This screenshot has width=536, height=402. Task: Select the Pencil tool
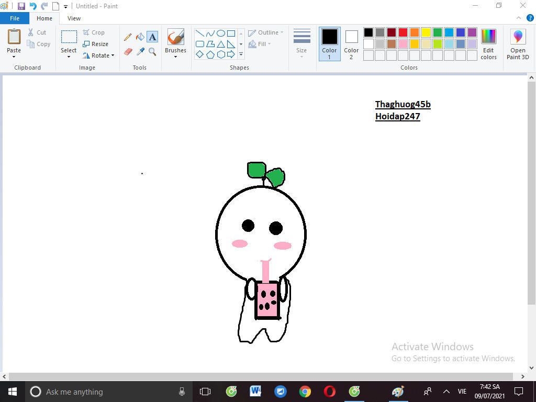(128, 37)
